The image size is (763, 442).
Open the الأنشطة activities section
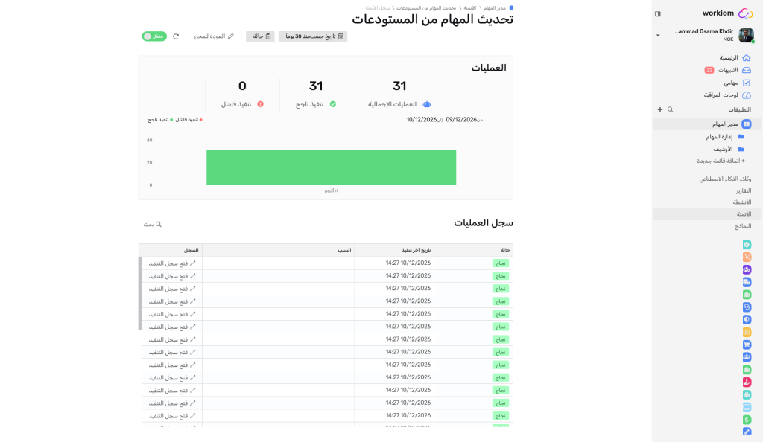(x=742, y=202)
